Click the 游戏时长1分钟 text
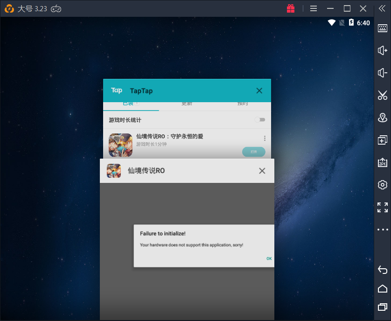391x321 pixels. point(151,144)
